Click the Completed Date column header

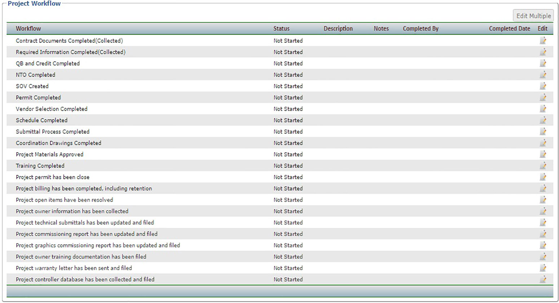pos(509,28)
